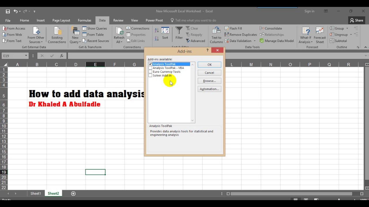369x207 pixels.
Task: Add a new sheet with plus icon
Action: pos(73,193)
